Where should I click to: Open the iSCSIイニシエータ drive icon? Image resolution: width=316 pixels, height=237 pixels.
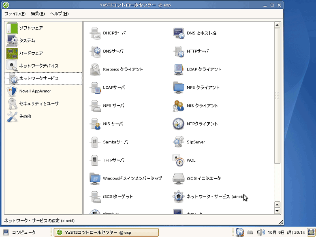178,178
